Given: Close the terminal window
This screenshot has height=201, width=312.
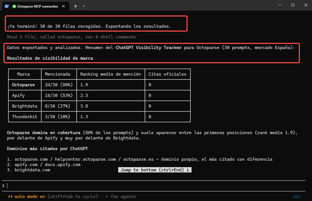Looking at the screenshot, I should point(306,5).
